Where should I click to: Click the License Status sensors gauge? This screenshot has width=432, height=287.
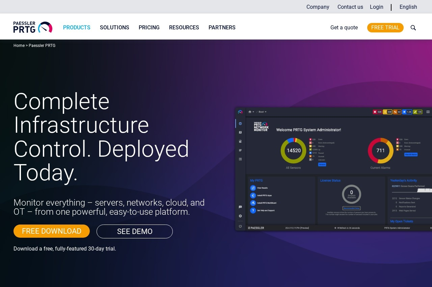tap(351, 194)
